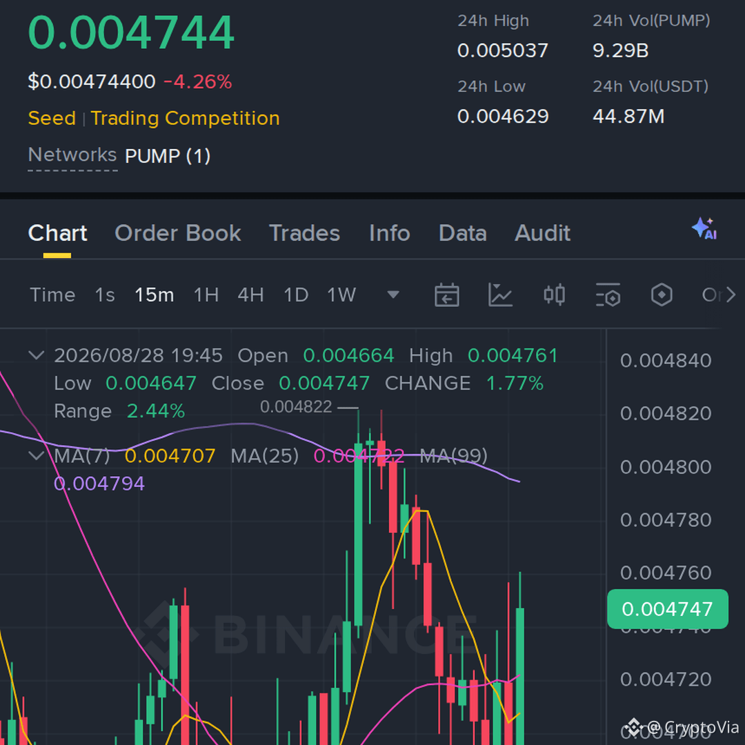Click the 0.004800 price axis label

coord(666,467)
